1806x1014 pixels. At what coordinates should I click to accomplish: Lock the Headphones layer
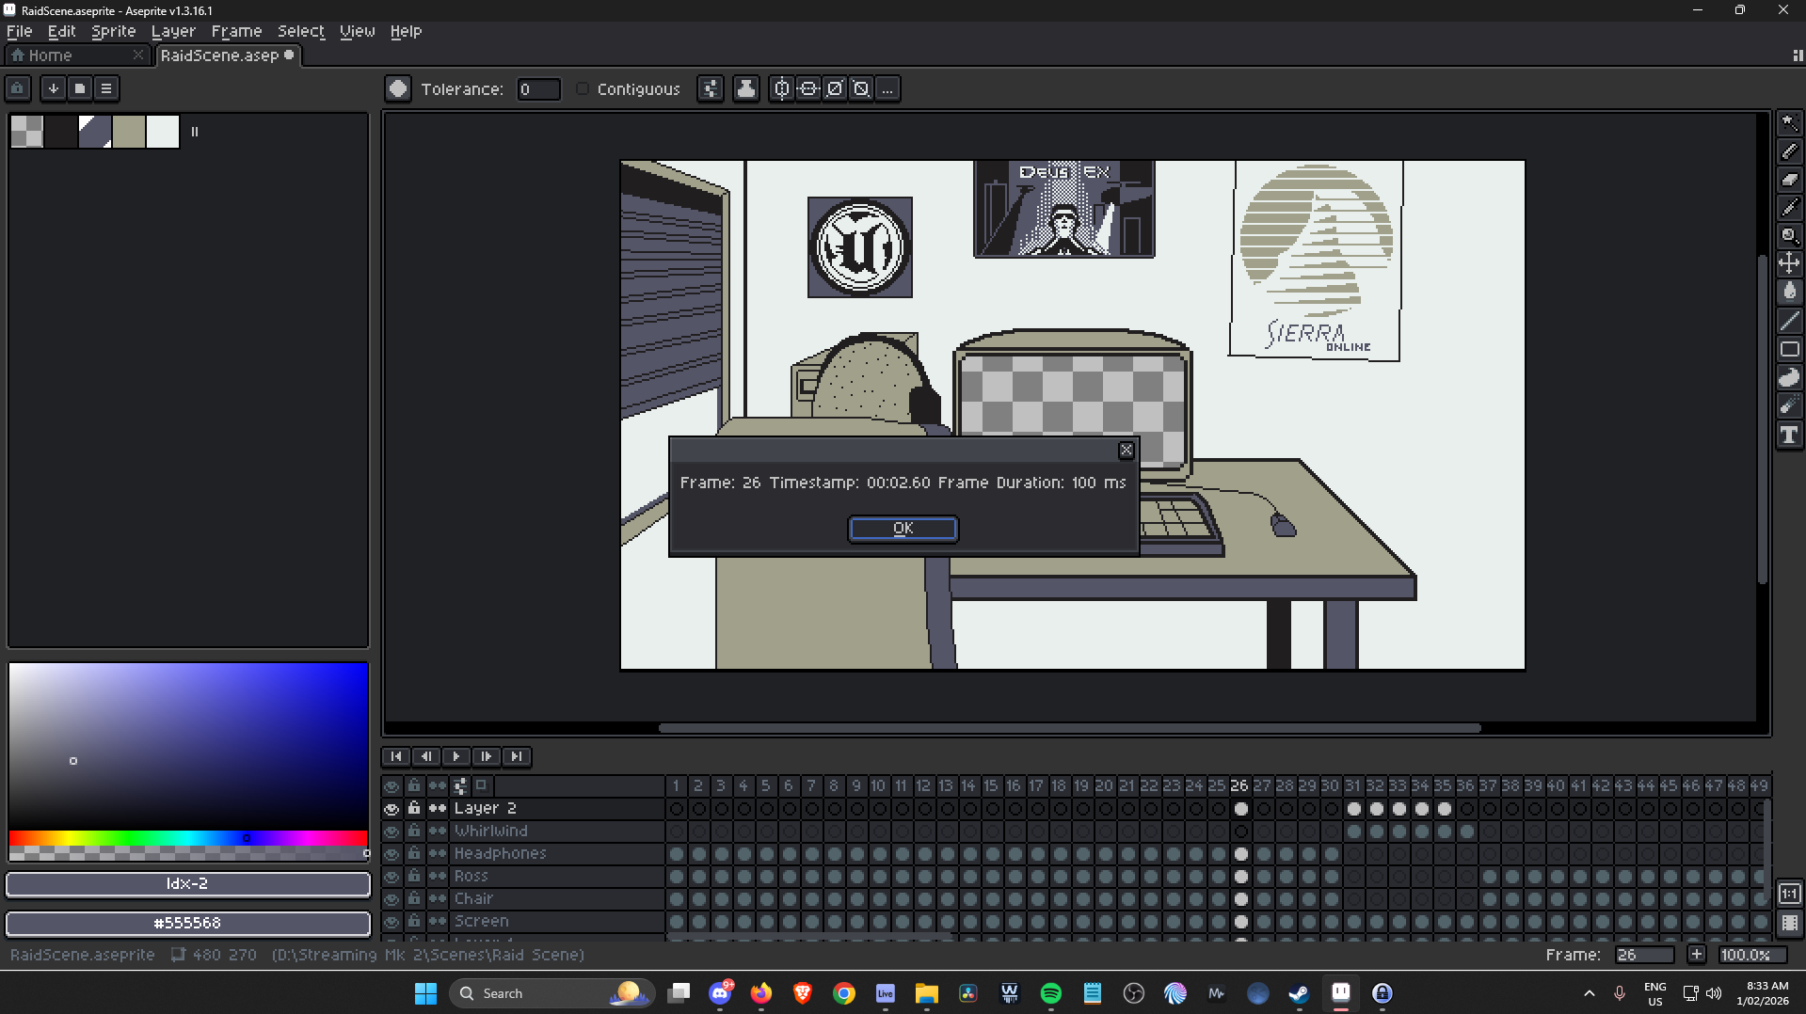click(414, 853)
